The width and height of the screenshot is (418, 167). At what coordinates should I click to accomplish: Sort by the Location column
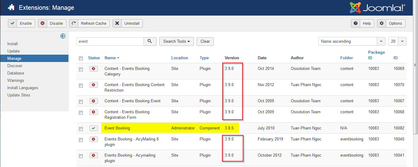pyautogui.click(x=179, y=58)
